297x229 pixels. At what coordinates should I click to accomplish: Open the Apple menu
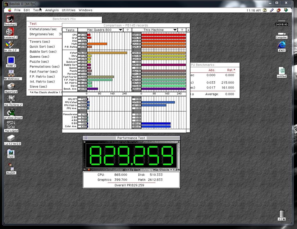[10, 10]
